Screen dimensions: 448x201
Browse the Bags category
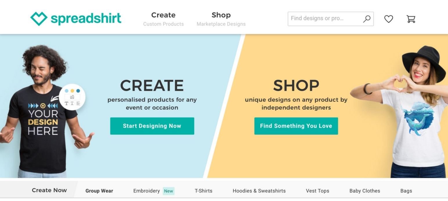[x=406, y=191]
